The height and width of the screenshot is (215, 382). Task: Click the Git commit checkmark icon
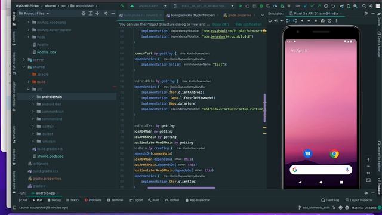tap(312, 6)
